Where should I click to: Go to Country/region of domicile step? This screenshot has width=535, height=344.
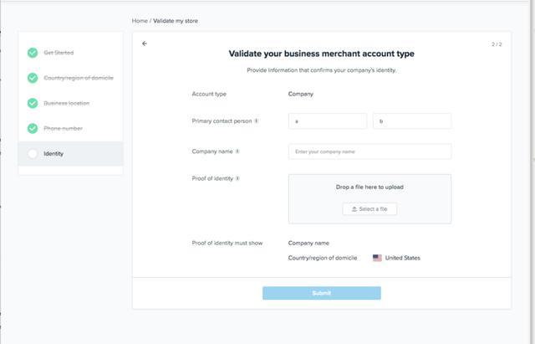tap(79, 78)
